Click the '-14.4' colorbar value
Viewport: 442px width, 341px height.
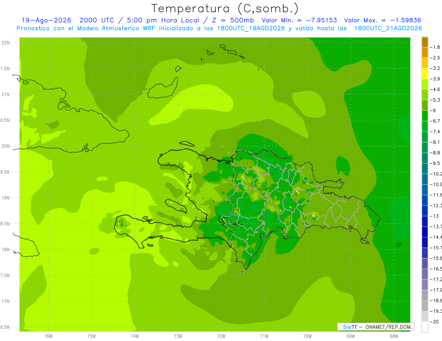436,237
